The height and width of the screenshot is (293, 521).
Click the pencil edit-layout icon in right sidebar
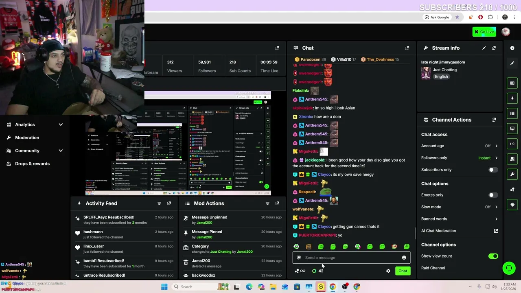point(512,63)
